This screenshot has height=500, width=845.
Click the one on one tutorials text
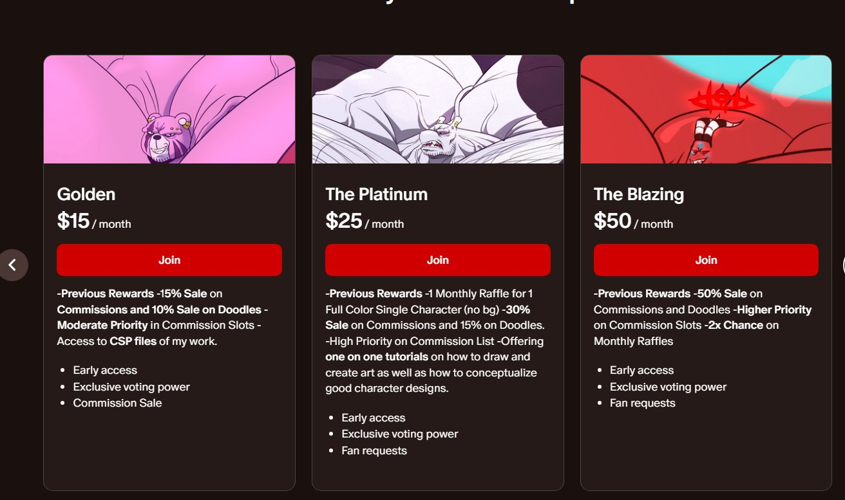(x=377, y=356)
